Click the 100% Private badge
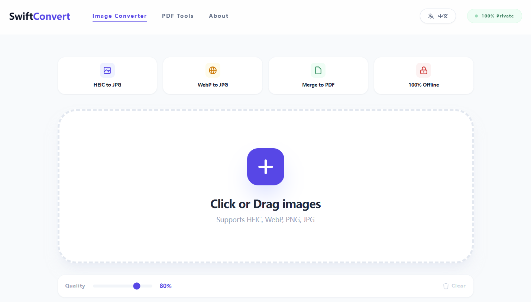Screen dimensions: 531x302 coord(494,16)
